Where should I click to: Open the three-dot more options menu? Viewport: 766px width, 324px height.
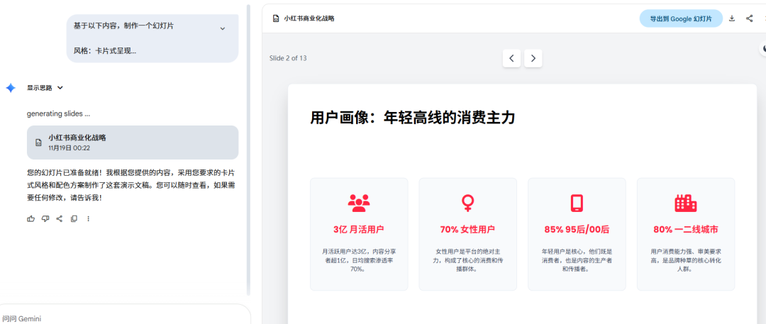[89, 218]
